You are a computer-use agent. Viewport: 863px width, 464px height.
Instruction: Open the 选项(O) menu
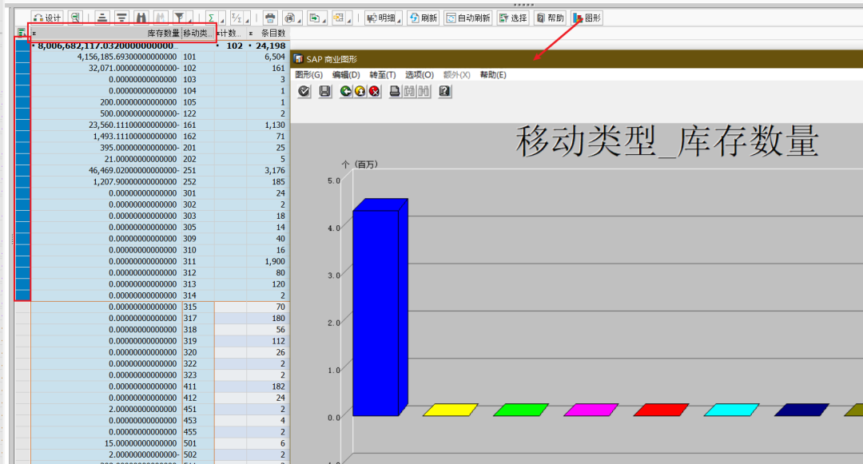point(420,75)
